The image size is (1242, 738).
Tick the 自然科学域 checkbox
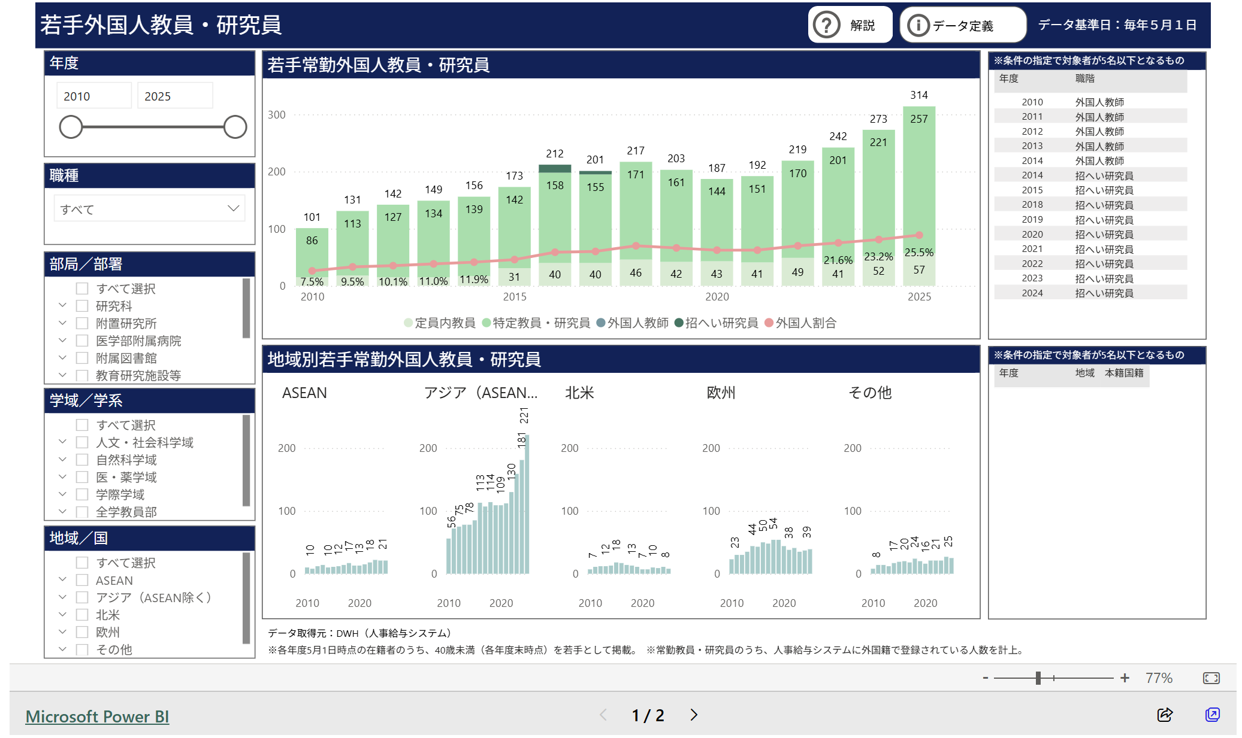(82, 460)
